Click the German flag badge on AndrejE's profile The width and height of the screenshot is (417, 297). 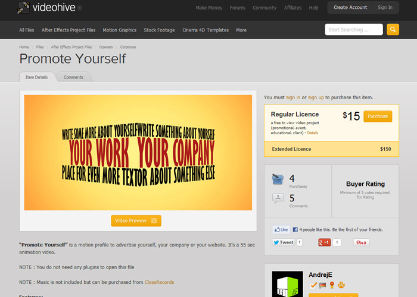pos(323,286)
